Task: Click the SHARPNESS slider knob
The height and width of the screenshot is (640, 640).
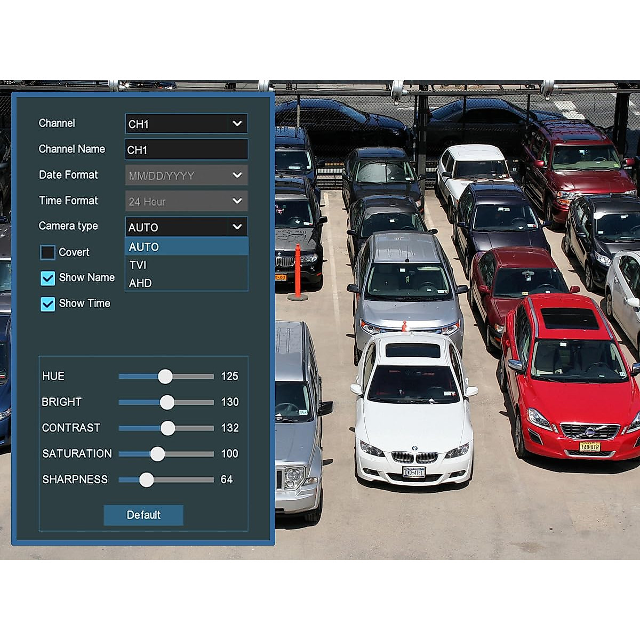Action: [147, 479]
